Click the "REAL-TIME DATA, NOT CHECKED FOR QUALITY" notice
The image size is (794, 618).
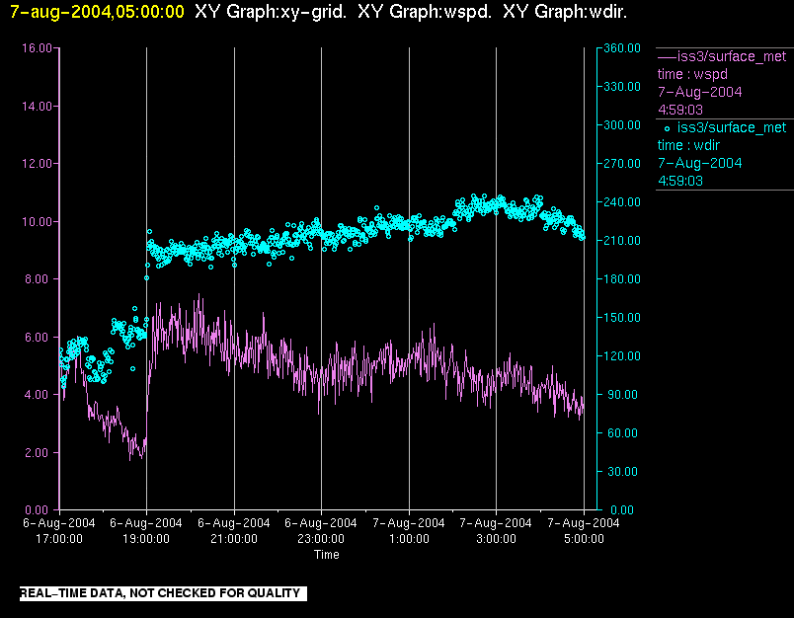pyautogui.click(x=163, y=593)
